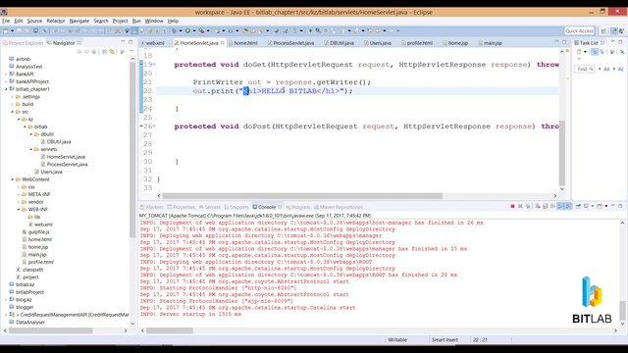Click the Debug bug icon in toolbar
Image resolution: width=628 pixels, height=353 pixels.
175,30
